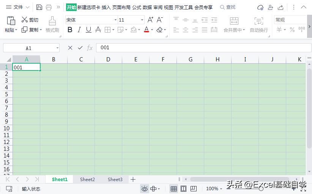Open the zoom level 100% dropdown
This screenshot has width=312, height=194.
click(x=214, y=189)
